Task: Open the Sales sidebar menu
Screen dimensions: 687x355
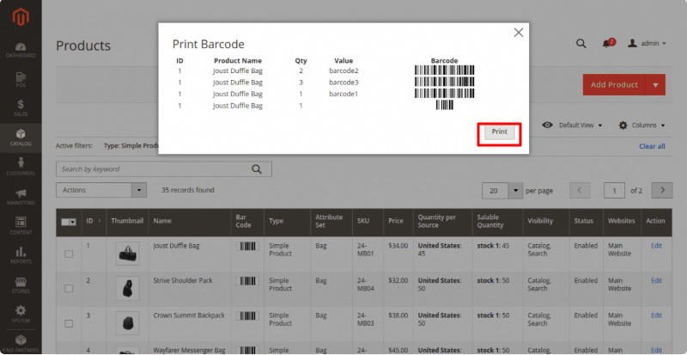Action: coord(21,108)
